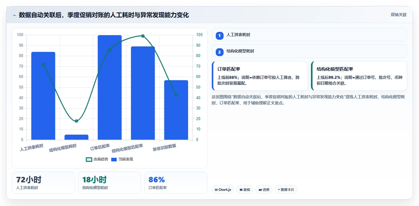Screen dimensions: 419x206
Task: Click the 进度 tag chip
Action: pyautogui.click(x=264, y=190)
